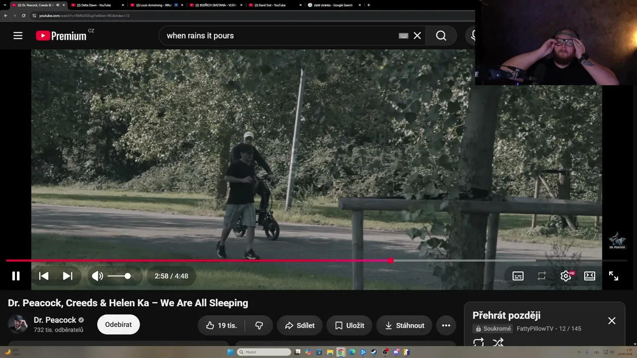
Task: Save the video with Uložit
Action: coord(349,326)
